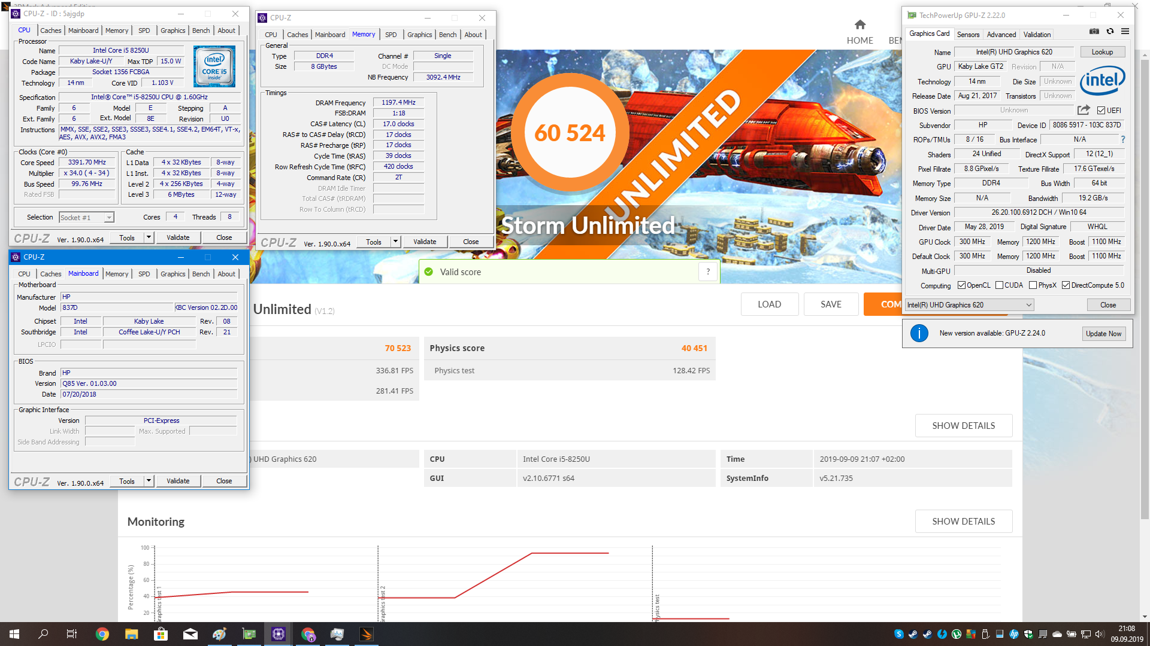Open Socket #1 selection dropdown in CPU-Z
This screenshot has width=1150, height=646.
[86, 218]
